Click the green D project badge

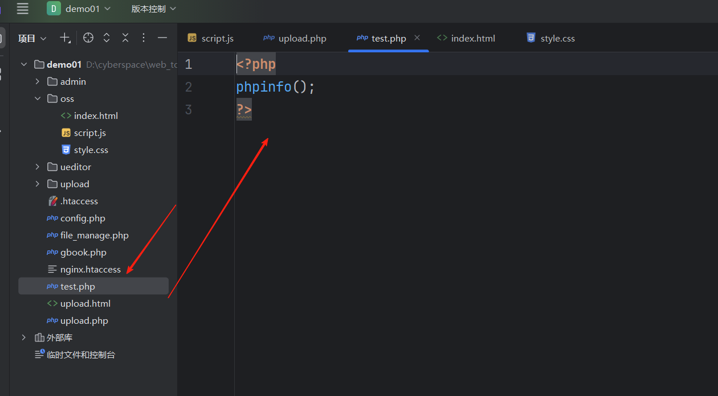pos(54,9)
